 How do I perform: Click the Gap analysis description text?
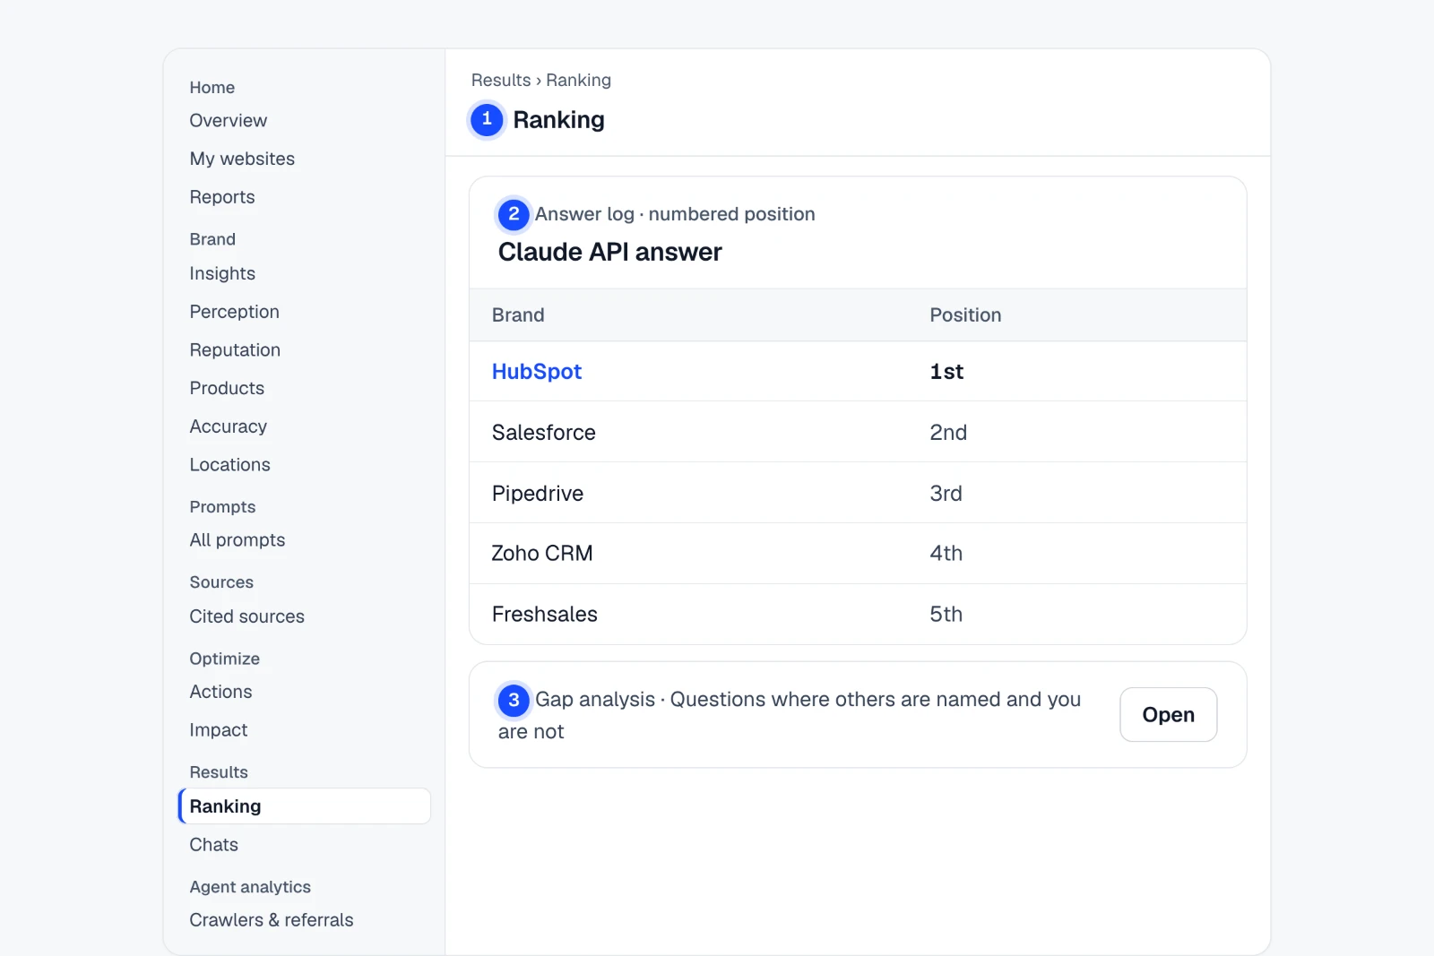click(x=790, y=715)
